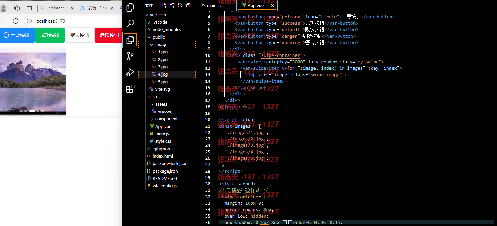Viewport: 497px width, 226px height.
Task: Click the browser back arrow
Action: tap(3, 21)
